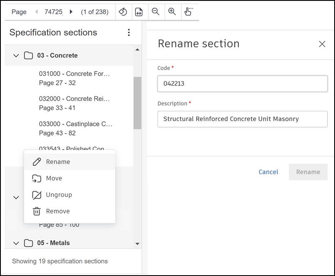Click the sections list scrollbar thumb
Image resolution: width=335 pixels, height=276 pixels.
click(x=137, y=102)
